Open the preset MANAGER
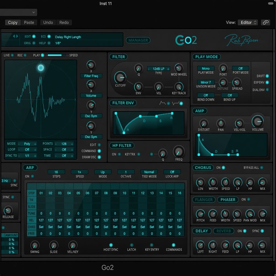 138,40
